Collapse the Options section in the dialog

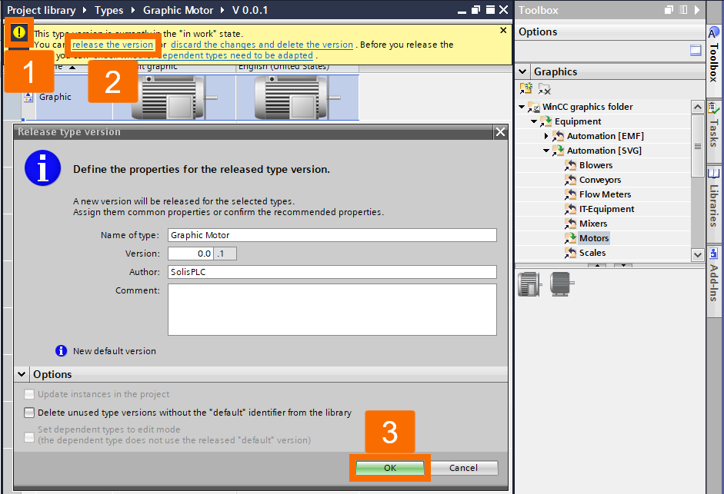click(x=21, y=374)
